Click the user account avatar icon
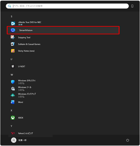The height and width of the screenshot is (146, 140). coord(14,140)
